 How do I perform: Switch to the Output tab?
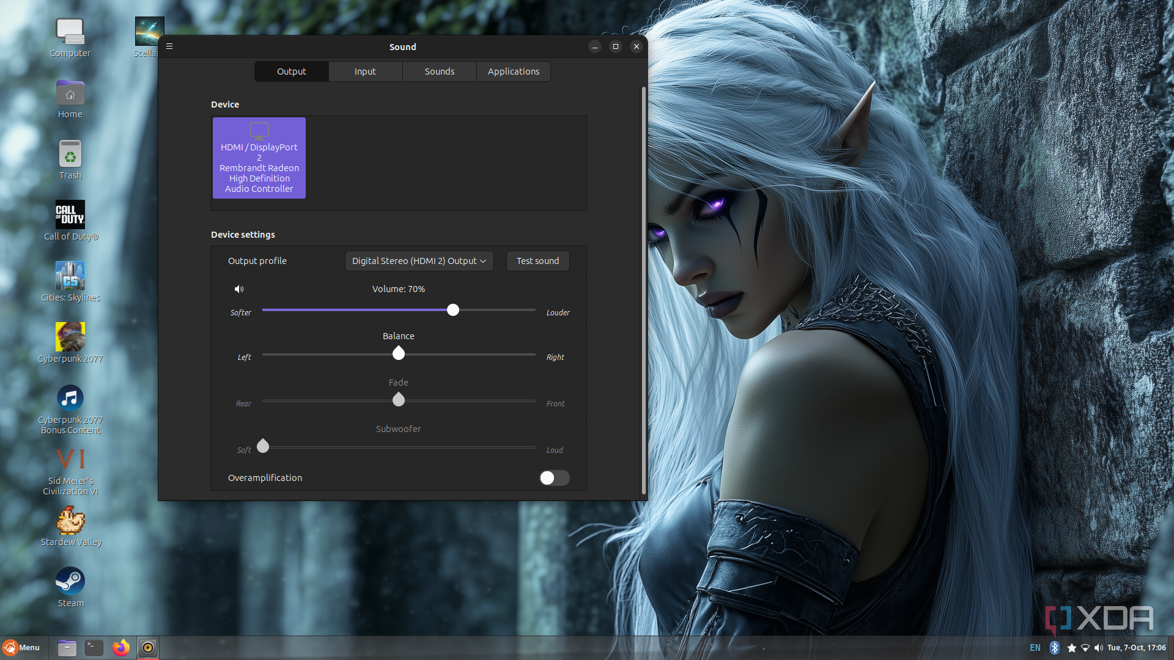click(x=292, y=71)
